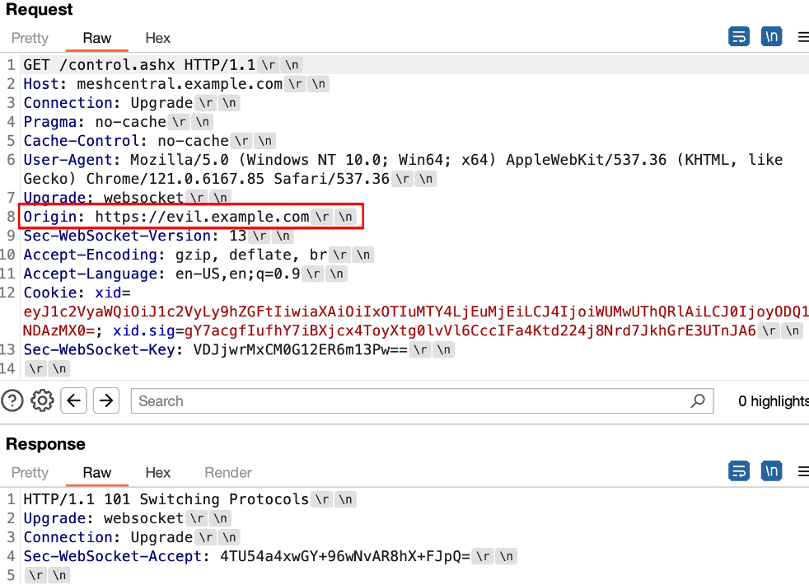Switch Request view to Pretty tab
The image size is (809, 585).
coord(30,38)
